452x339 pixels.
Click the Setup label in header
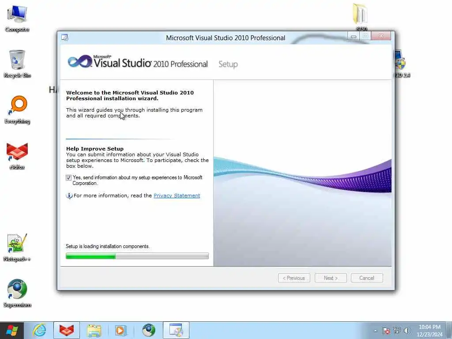pyautogui.click(x=228, y=64)
